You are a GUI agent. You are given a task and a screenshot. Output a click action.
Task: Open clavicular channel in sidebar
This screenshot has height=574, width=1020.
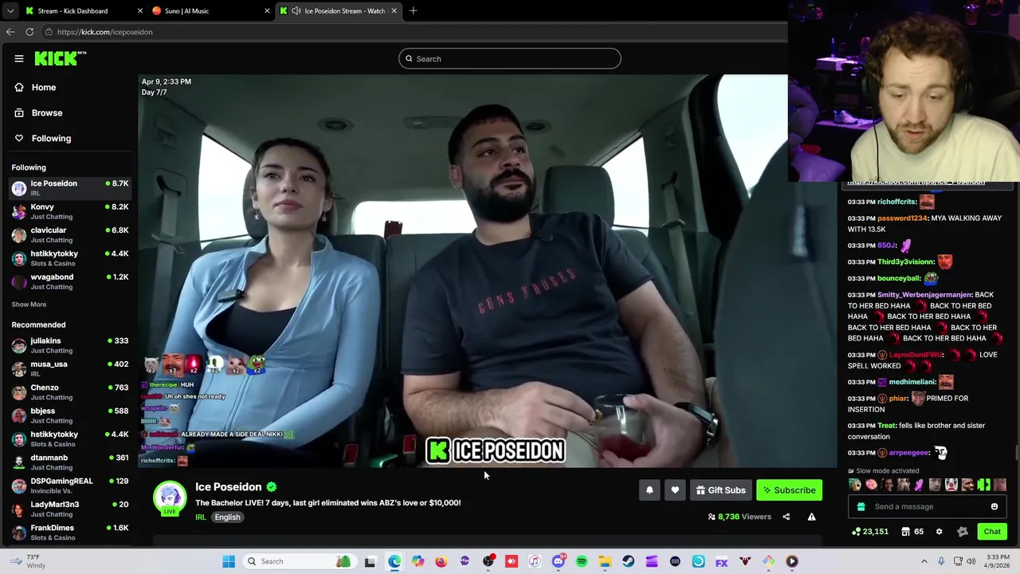click(x=71, y=234)
